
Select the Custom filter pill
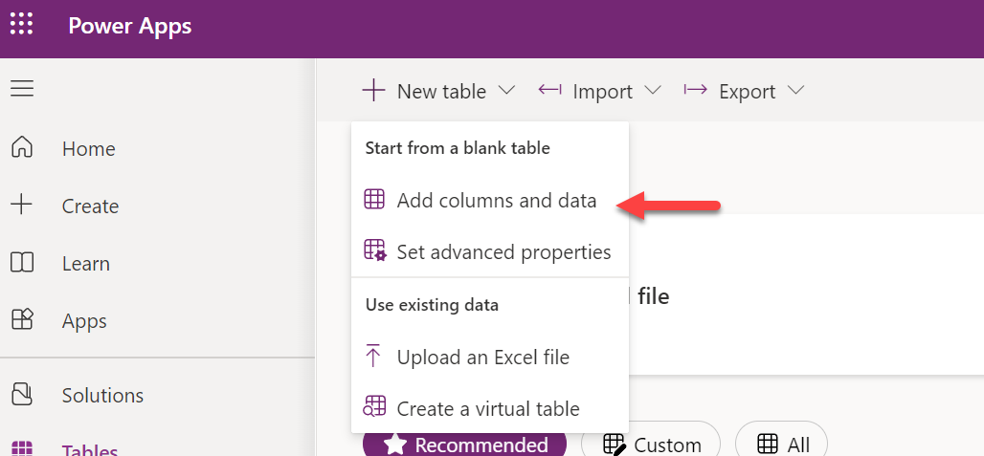pyautogui.click(x=651, y=439)
